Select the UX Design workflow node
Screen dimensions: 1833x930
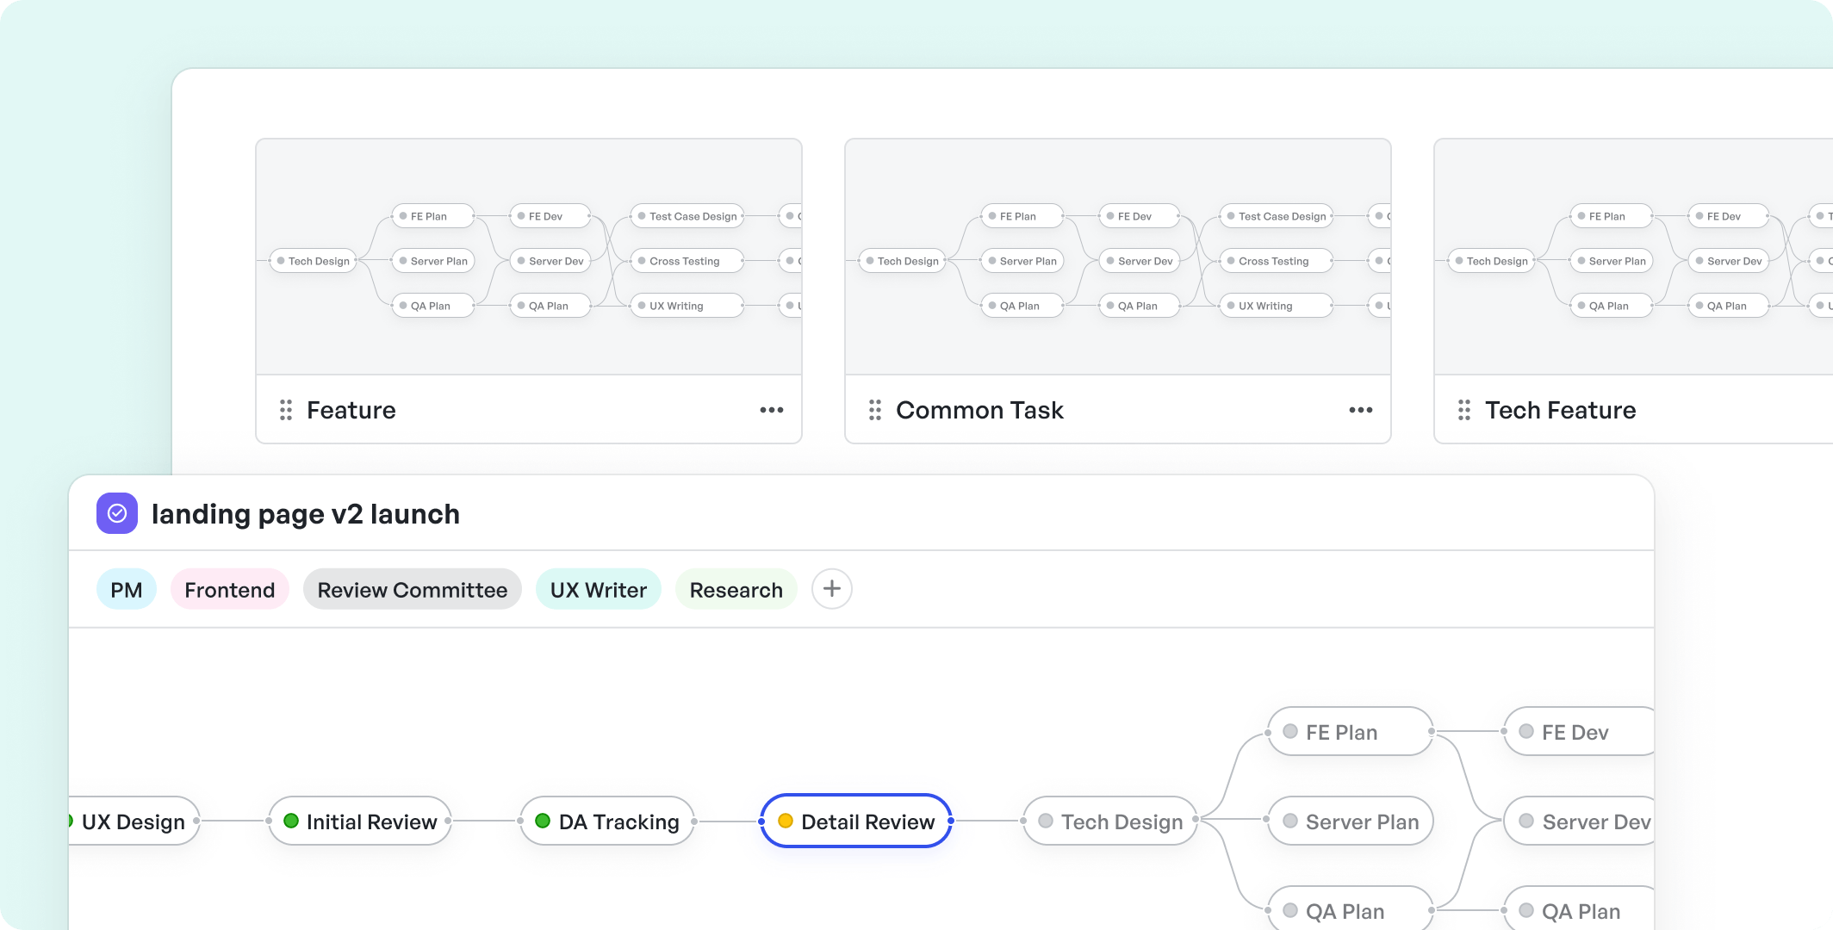coord(134,821)
